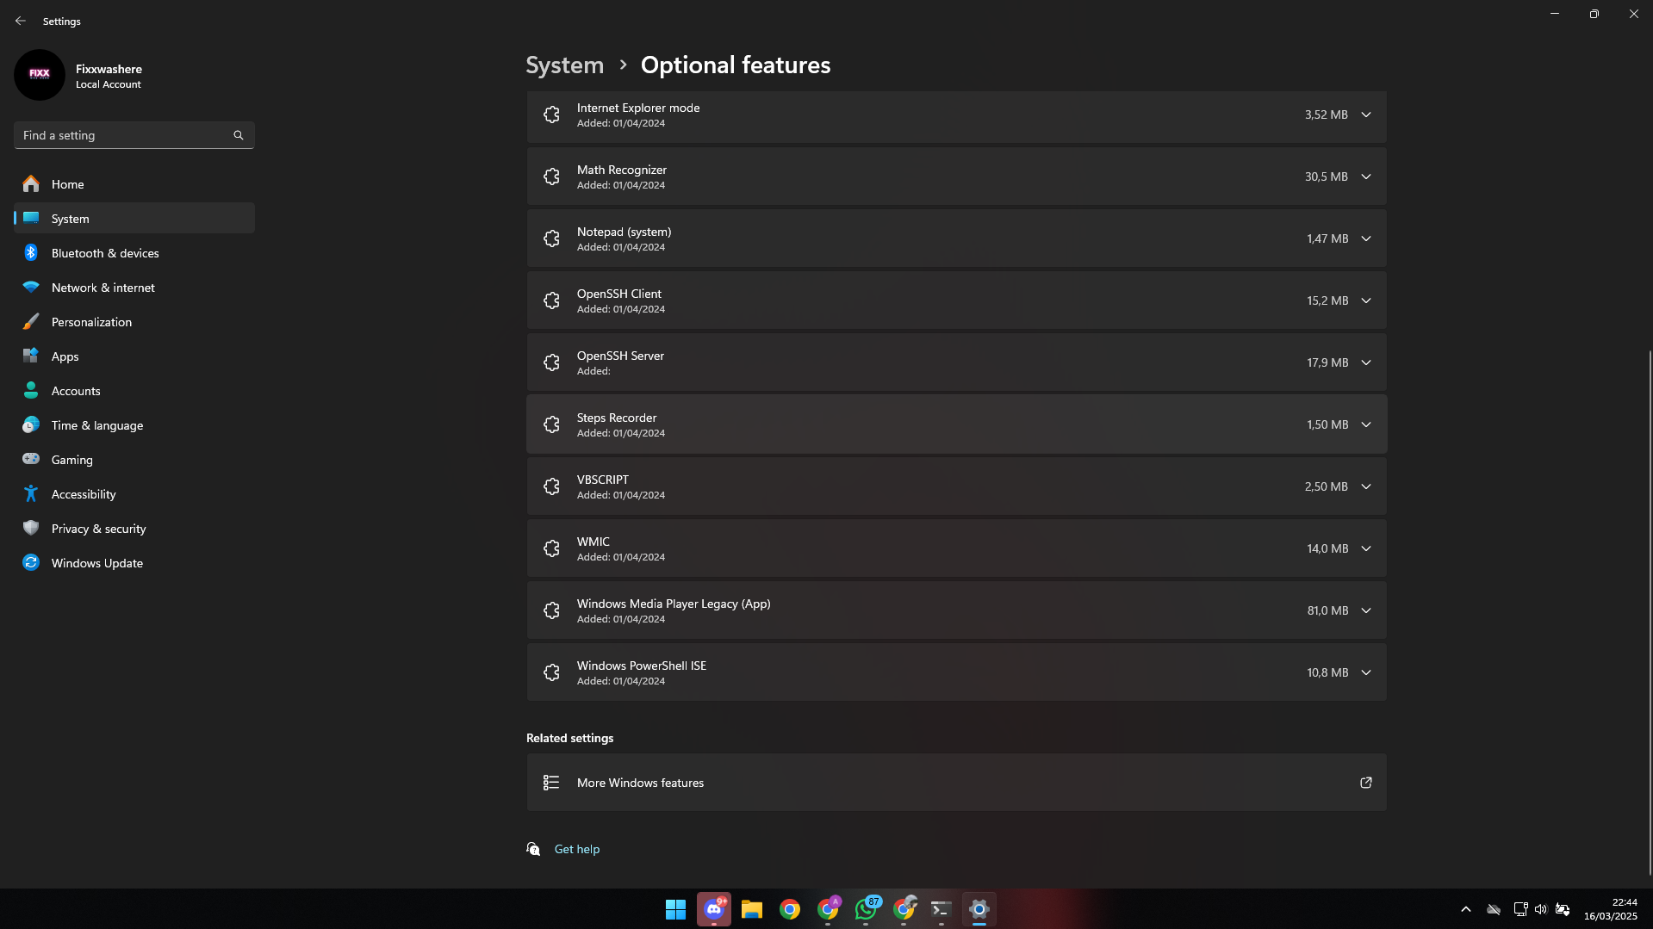This screenshot has height=929, width=1653.
Task: Open the Home settings page
Action: (134, 184)
